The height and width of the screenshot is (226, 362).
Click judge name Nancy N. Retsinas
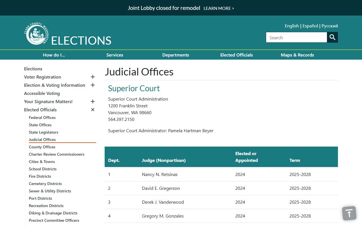click(x=160, y=174)
